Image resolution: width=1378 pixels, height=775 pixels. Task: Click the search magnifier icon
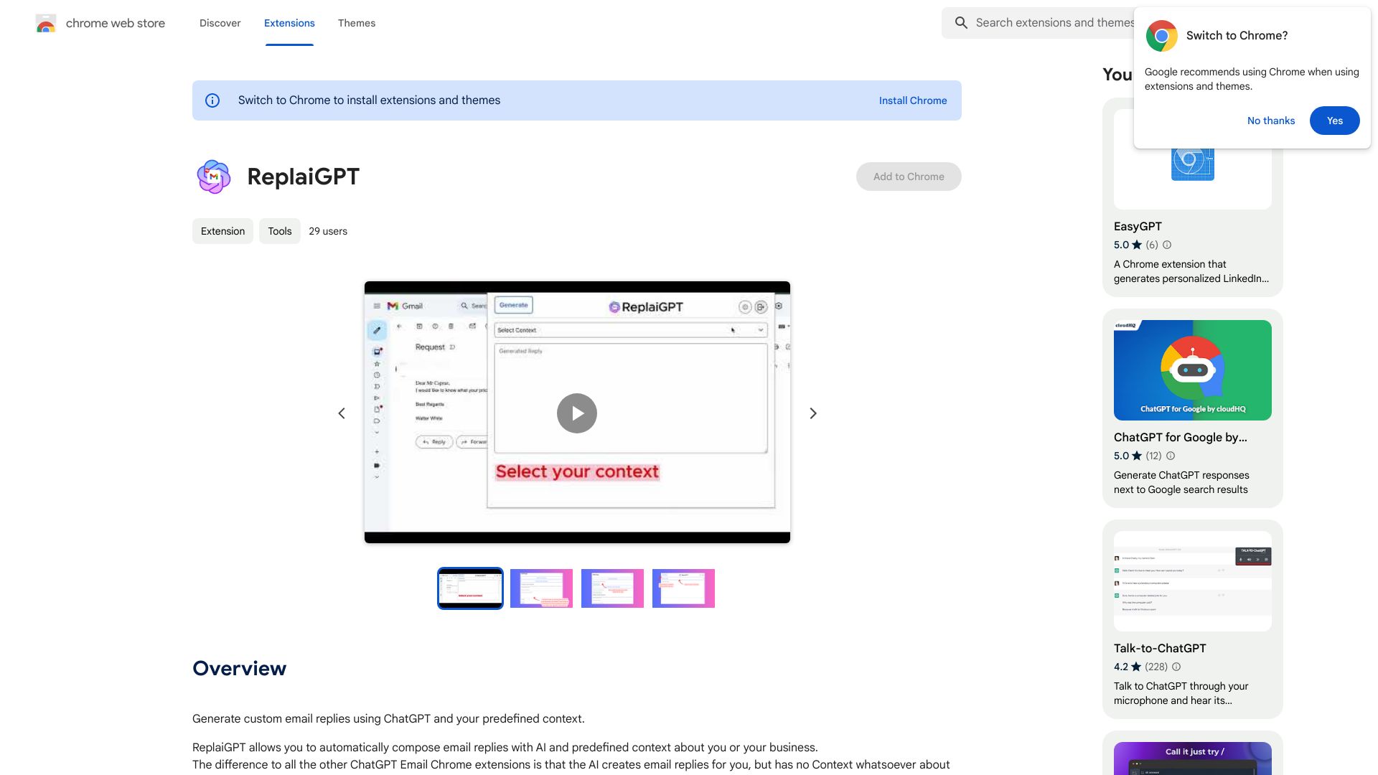[961, 23]
